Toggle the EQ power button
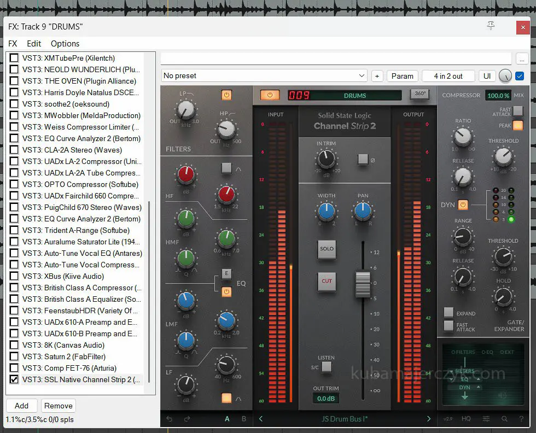 226,292
